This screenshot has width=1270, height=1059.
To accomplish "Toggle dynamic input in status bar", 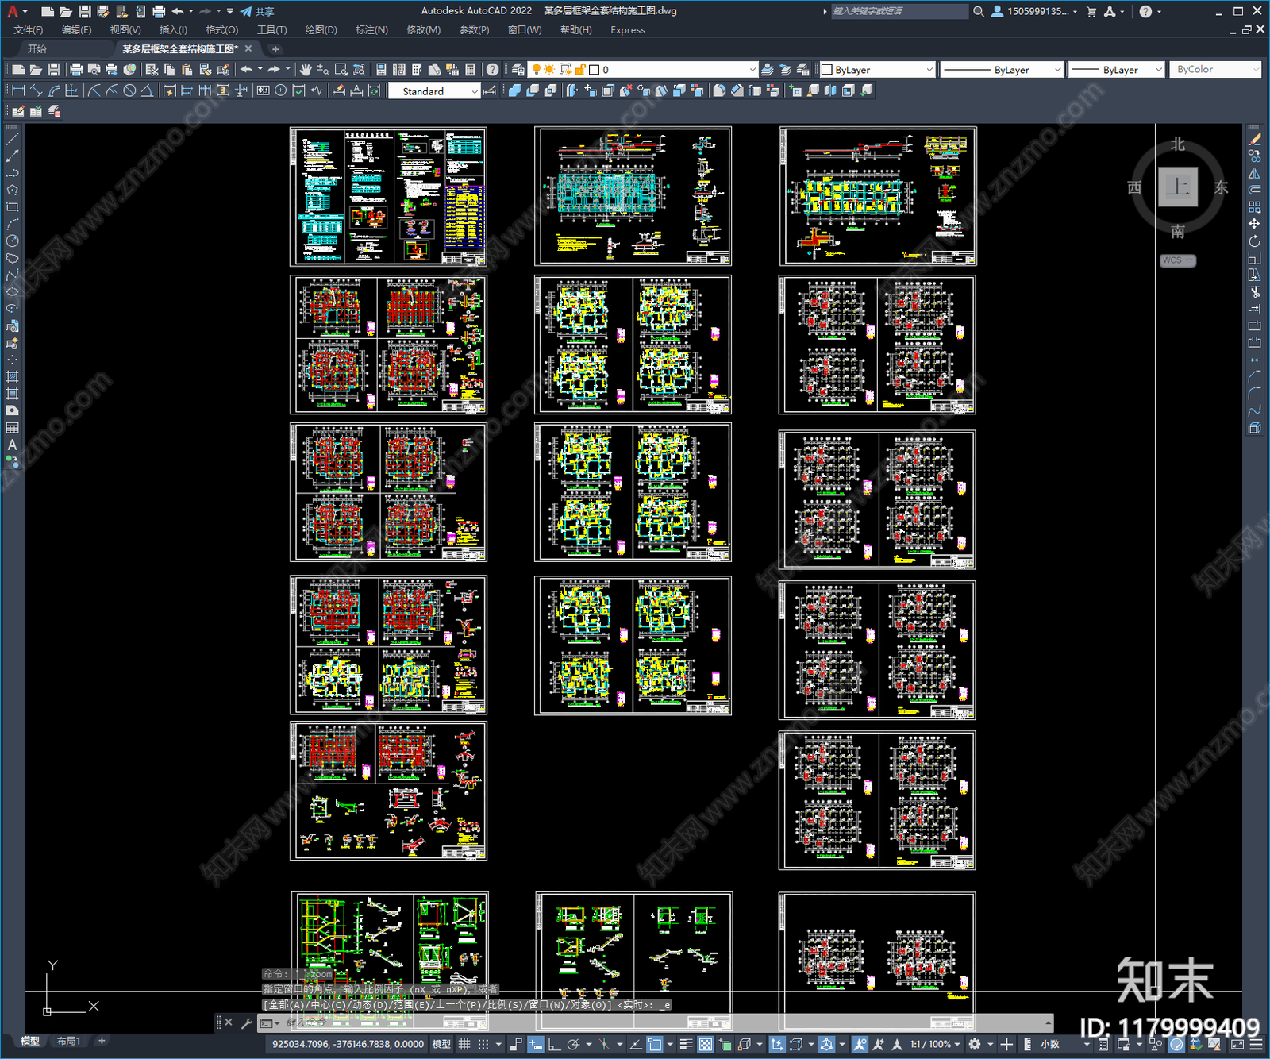I will 536,1044.
